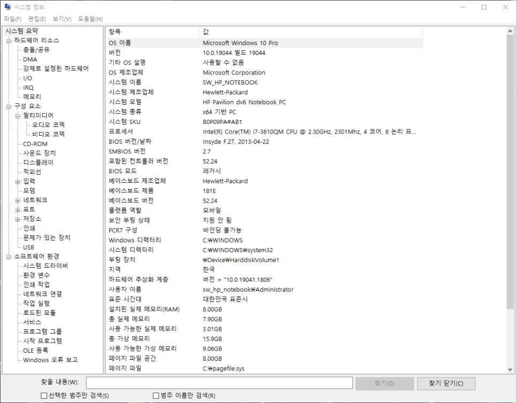
Task: Open the 편집(E) menu
Action: click(x=37, y=19)
